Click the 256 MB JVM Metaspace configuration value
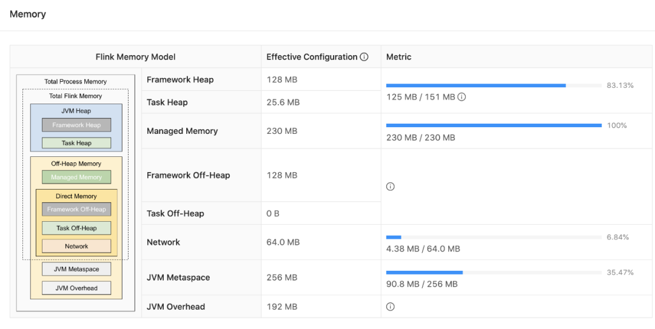The image size is (655, 329). tap(282, 277)
